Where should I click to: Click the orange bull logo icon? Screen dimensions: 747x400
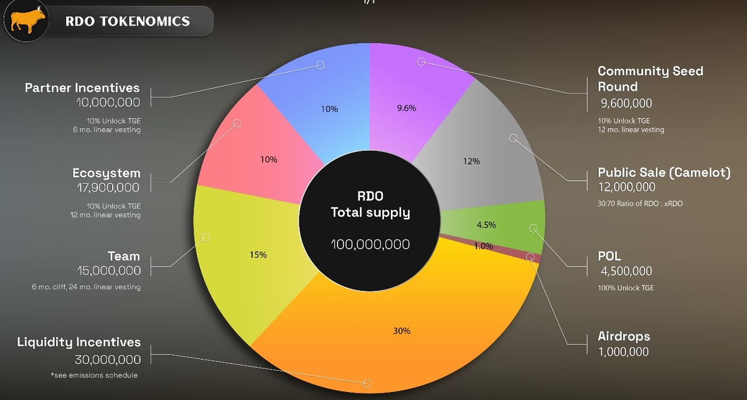tap(22, 21)
